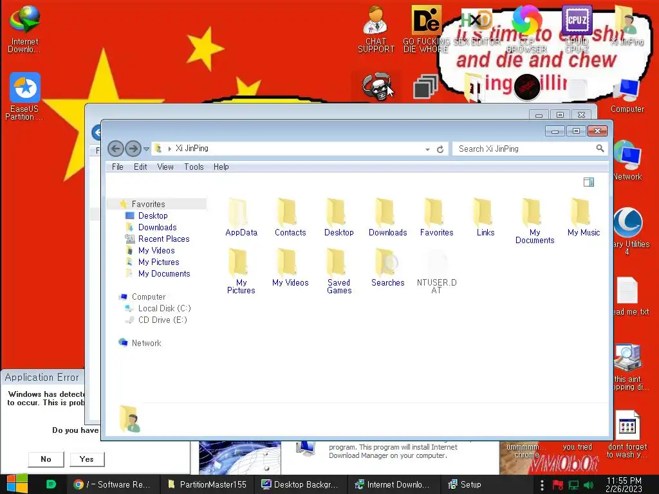The width and height of the screenshot is (659, 494).
Task: Expand the address bar history dropdown
Action: [427, 149]
